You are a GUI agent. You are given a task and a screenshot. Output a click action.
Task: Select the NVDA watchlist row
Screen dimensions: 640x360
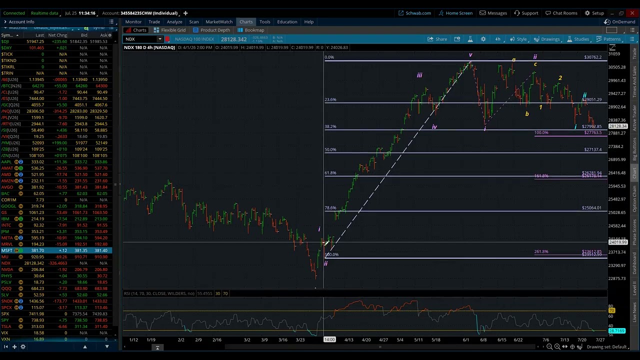click(x=56, y=269)
